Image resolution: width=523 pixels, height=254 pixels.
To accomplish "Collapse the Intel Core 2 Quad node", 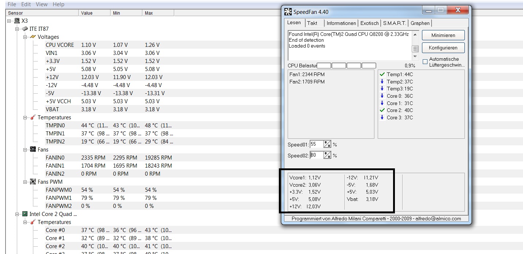I will 17,214.
